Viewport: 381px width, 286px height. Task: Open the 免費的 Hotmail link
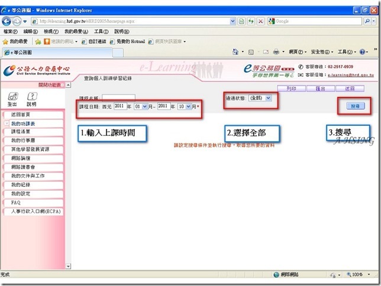127,42
